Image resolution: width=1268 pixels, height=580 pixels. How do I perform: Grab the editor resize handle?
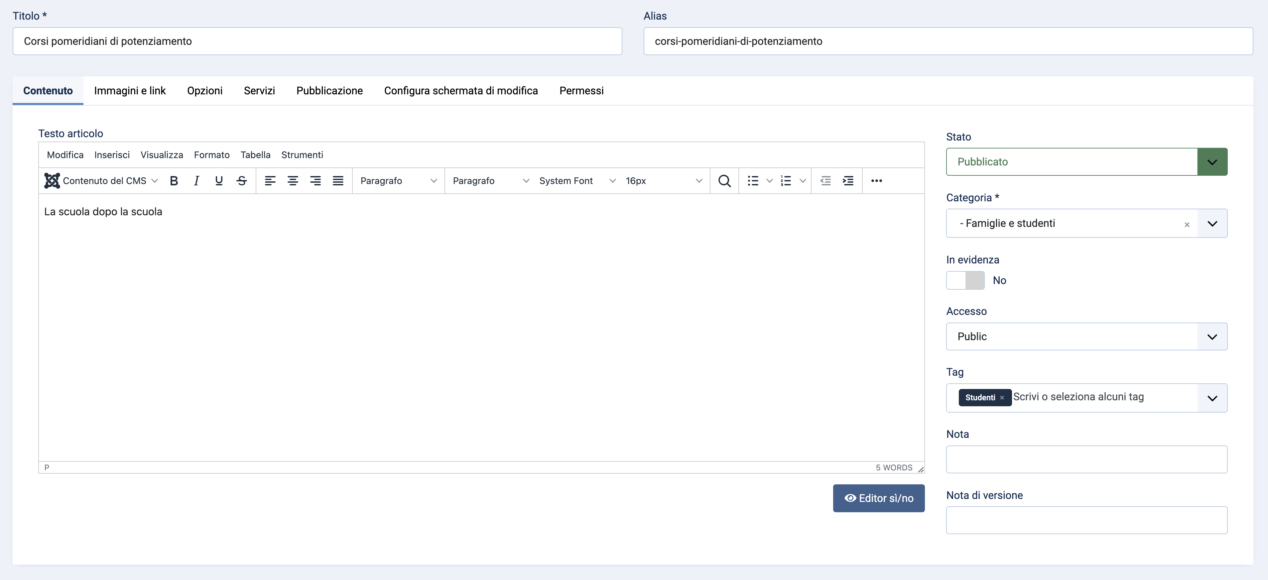click(920, 469)
